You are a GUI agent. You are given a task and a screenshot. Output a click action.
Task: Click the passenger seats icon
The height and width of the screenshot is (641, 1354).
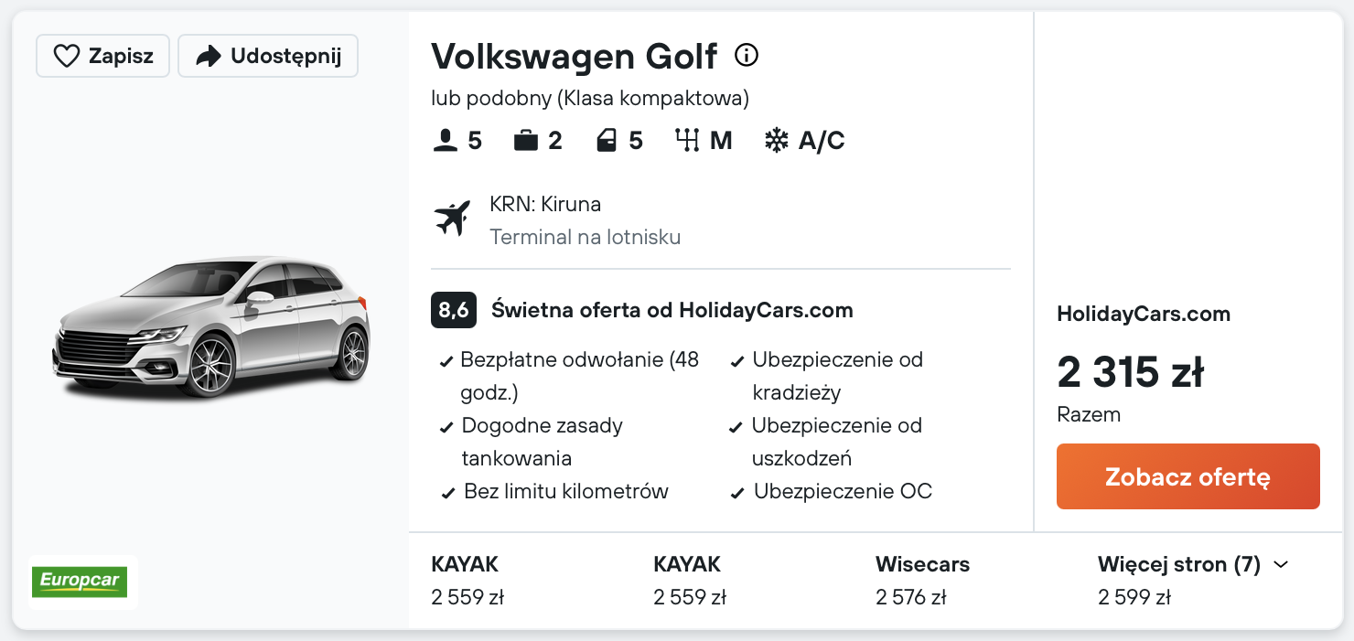[445, 141]
